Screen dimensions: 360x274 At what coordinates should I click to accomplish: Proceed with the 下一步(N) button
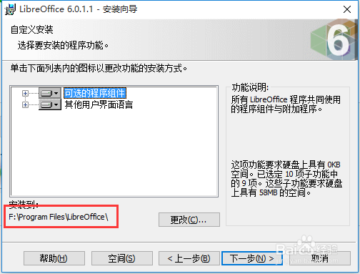252,258
